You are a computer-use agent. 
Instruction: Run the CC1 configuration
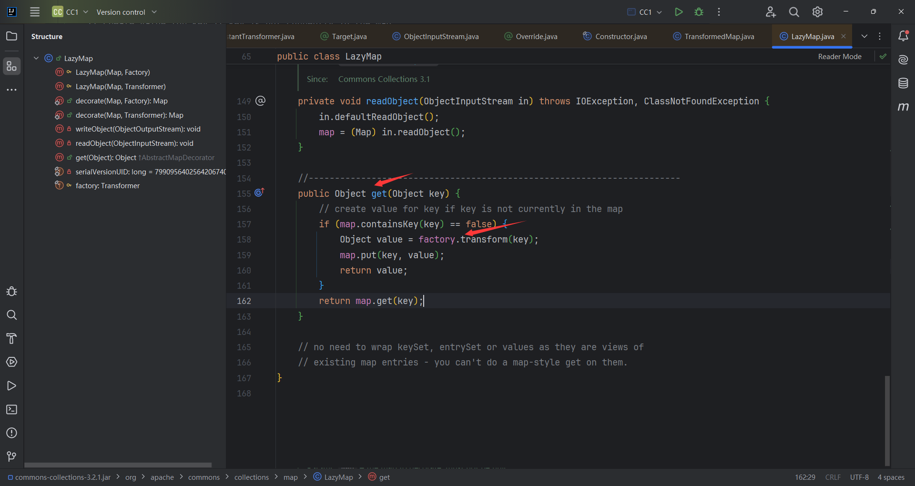point(679,12)
